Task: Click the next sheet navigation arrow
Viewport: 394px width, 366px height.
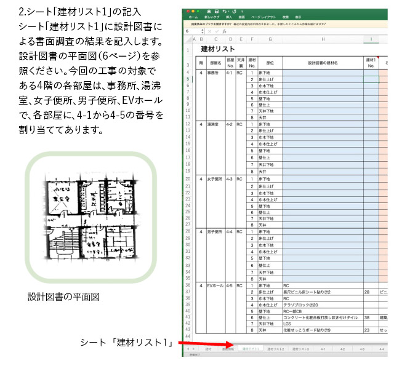Action: click(x=193, y=349)
